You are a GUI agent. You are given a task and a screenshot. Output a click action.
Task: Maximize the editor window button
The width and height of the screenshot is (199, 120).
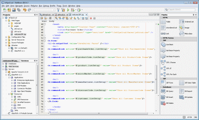click(x=158, y=15)
